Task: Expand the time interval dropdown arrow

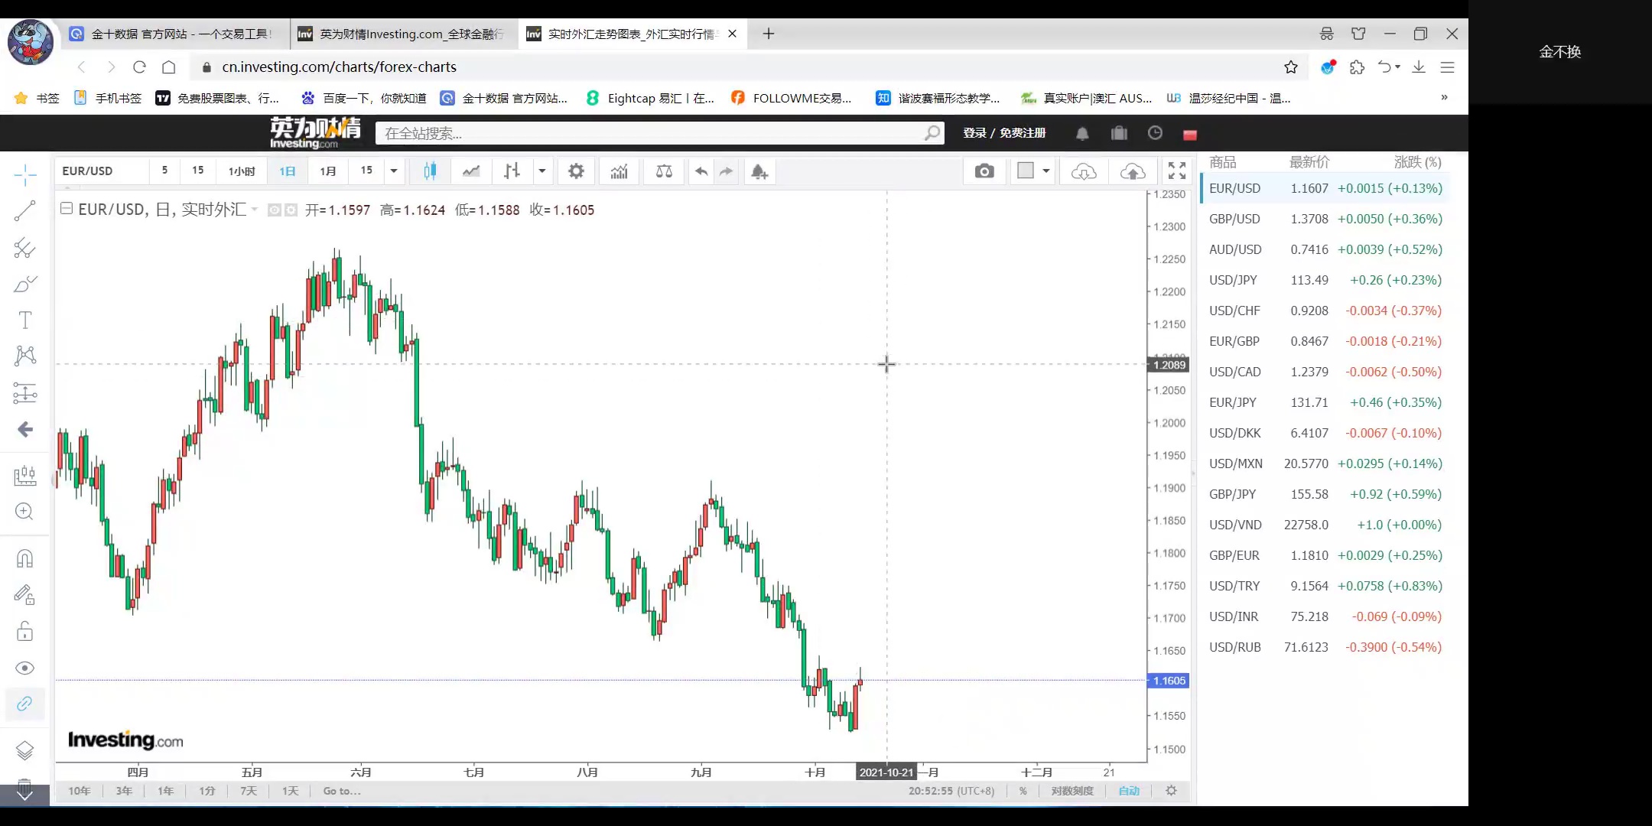Action: point(394,171)
